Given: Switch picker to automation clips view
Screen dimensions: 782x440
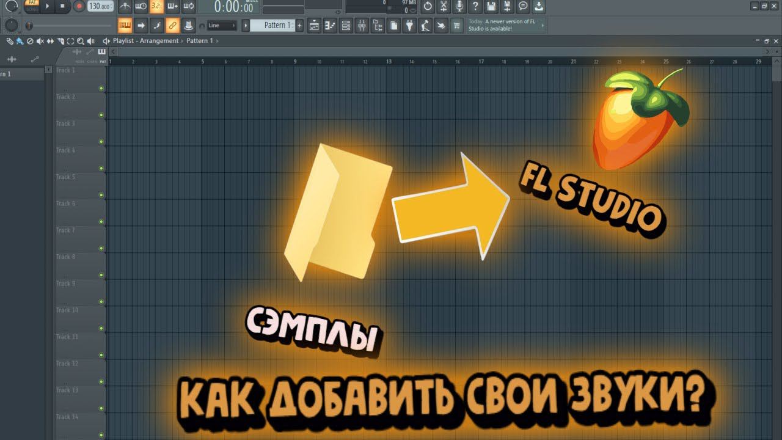Looking at the screenshot, I should tap(35, 59).
